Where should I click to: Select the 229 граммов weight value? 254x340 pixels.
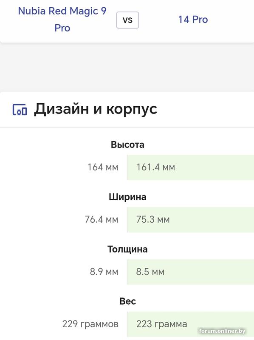[x=90, y=324]
